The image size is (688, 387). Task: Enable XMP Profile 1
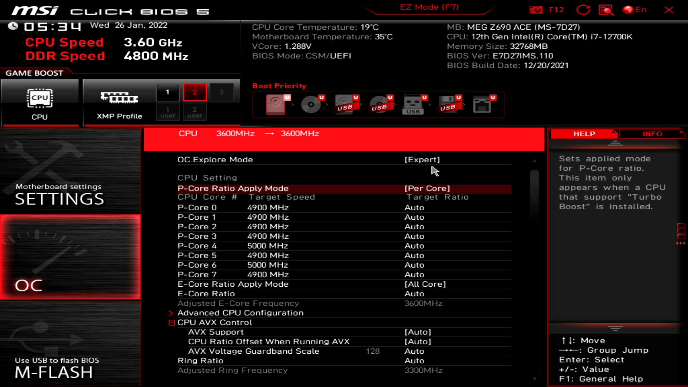167,92
